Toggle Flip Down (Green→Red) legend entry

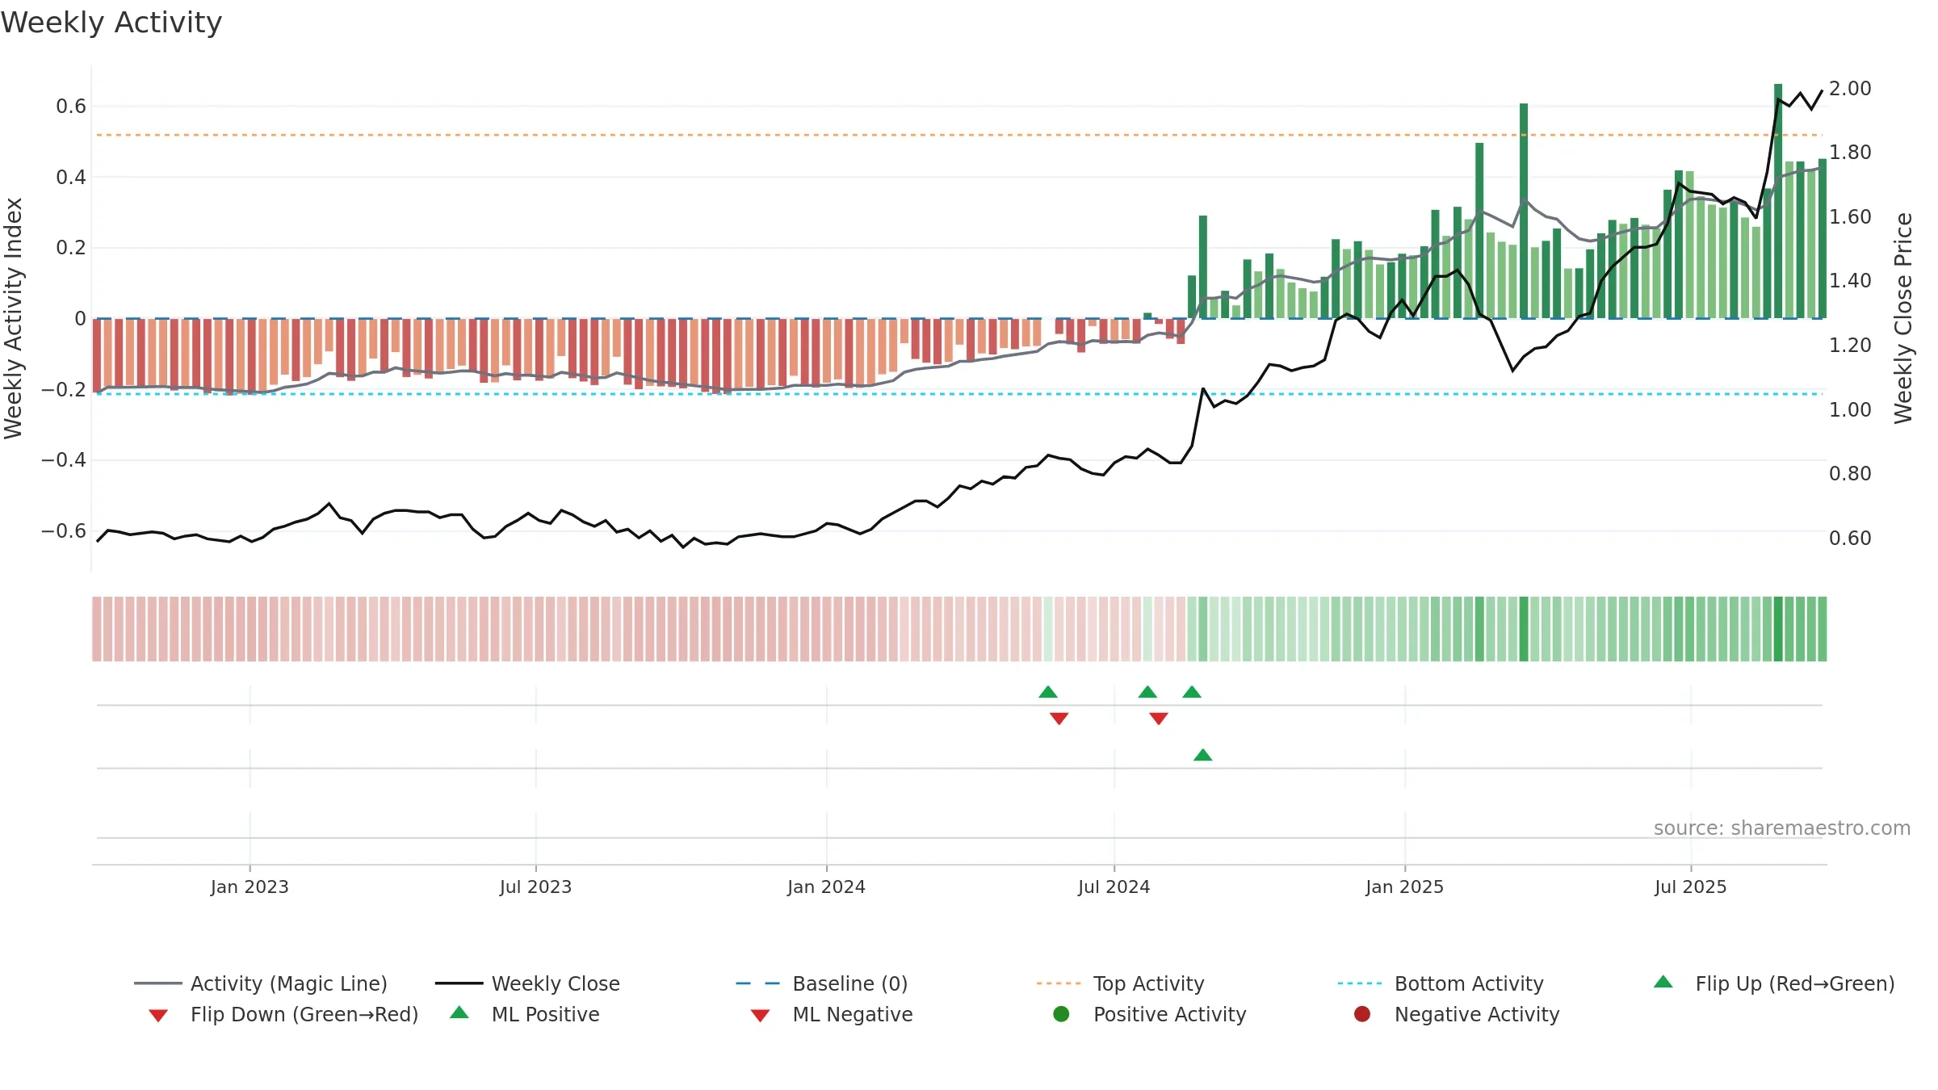(283, 1014)
